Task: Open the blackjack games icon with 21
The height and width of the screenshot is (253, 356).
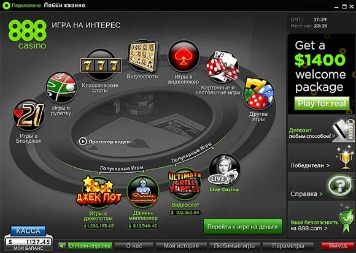Action: click(29, 115)
